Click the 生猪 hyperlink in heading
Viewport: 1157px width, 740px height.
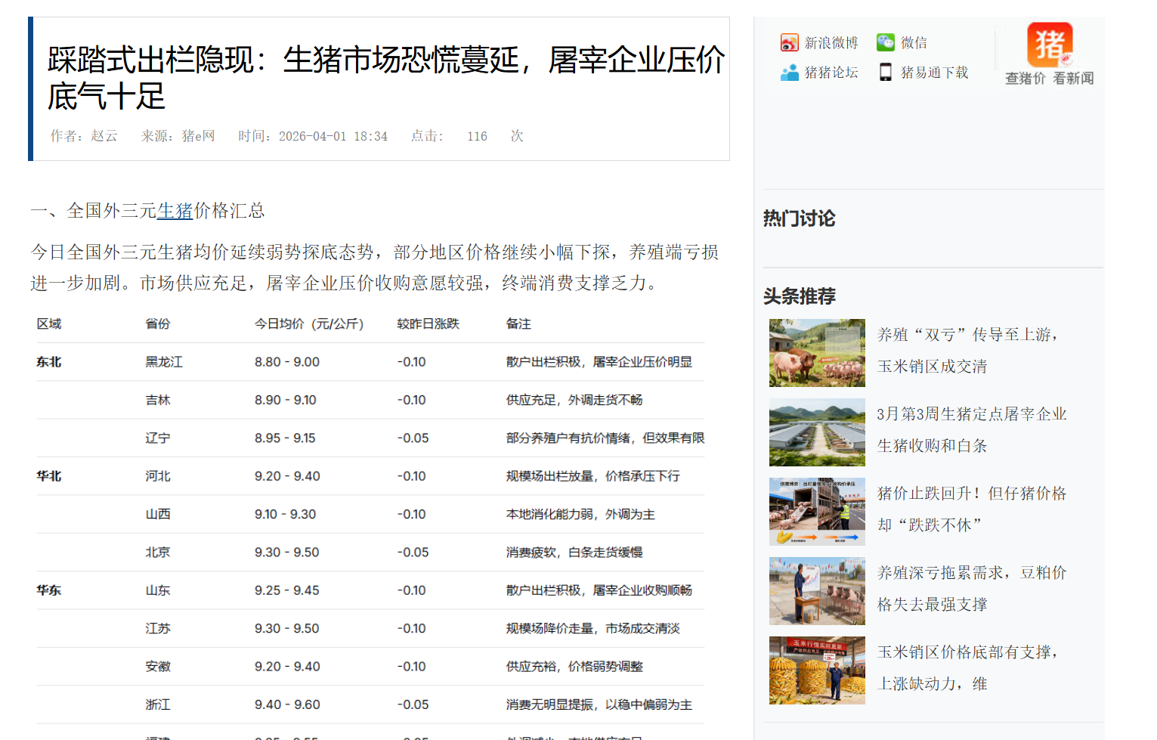tap(175, 211)
